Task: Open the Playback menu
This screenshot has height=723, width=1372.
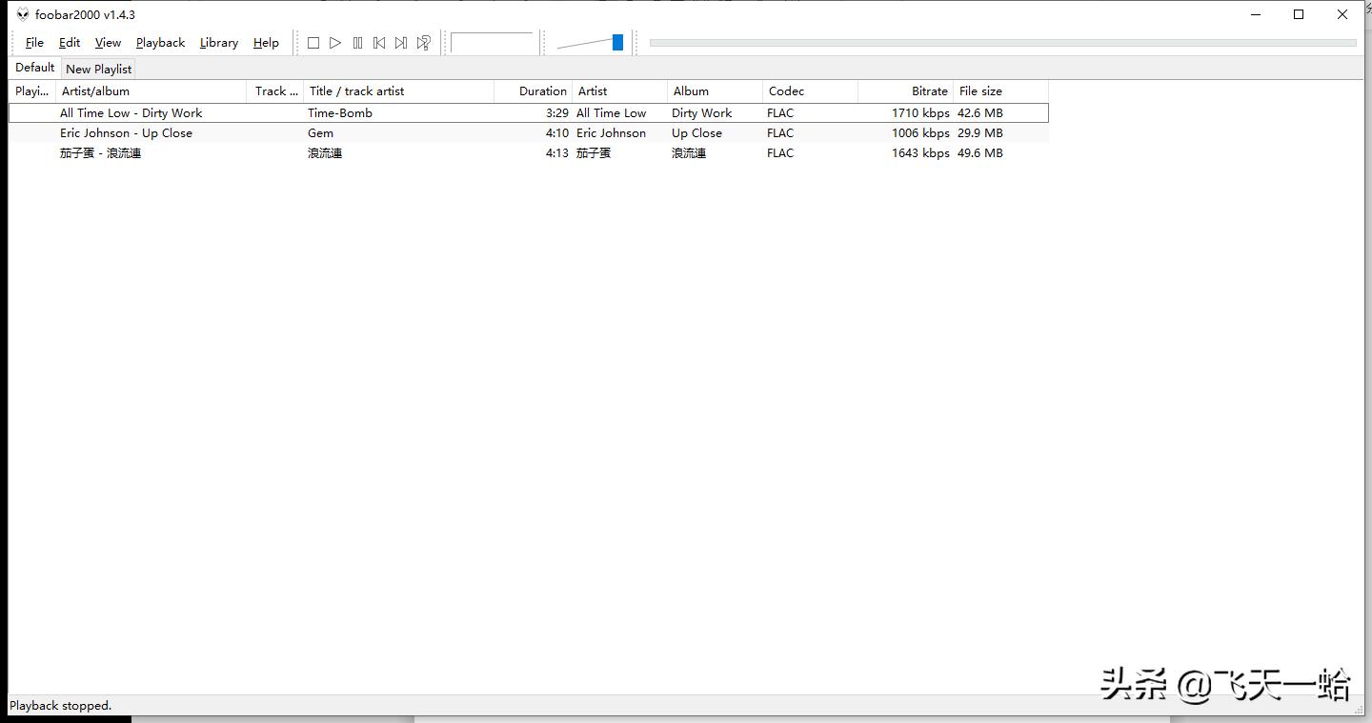Action: click(x=160, y=43)
